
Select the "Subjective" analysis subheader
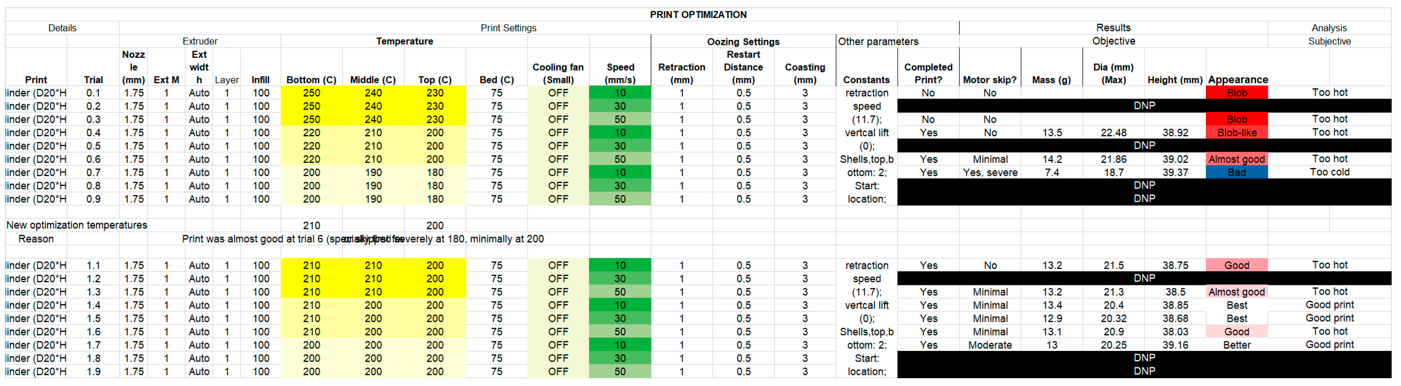point(1328,41)
